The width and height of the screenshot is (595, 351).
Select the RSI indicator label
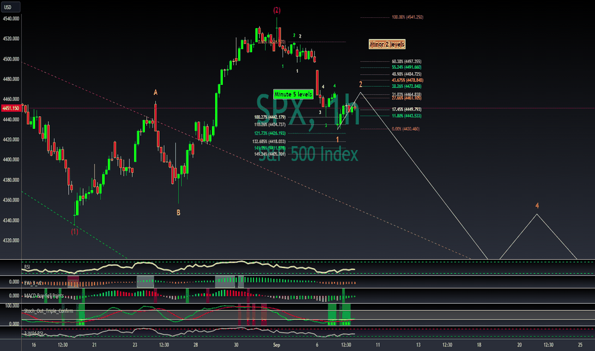(27, 267)
